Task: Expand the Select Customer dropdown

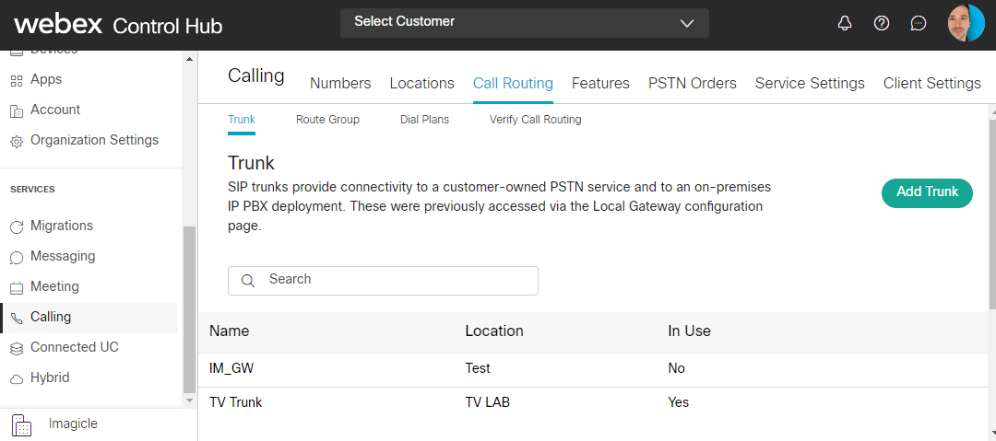Action: (x=524, y=22)
